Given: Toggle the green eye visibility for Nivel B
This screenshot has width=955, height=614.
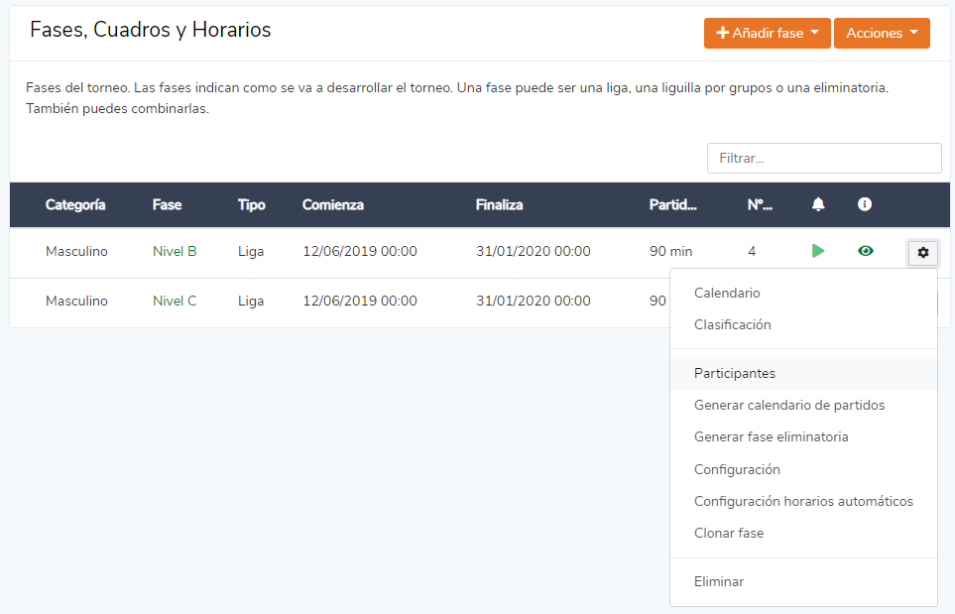Looking at the screenshot, I should pyautogui.click(x=865, y=251).
